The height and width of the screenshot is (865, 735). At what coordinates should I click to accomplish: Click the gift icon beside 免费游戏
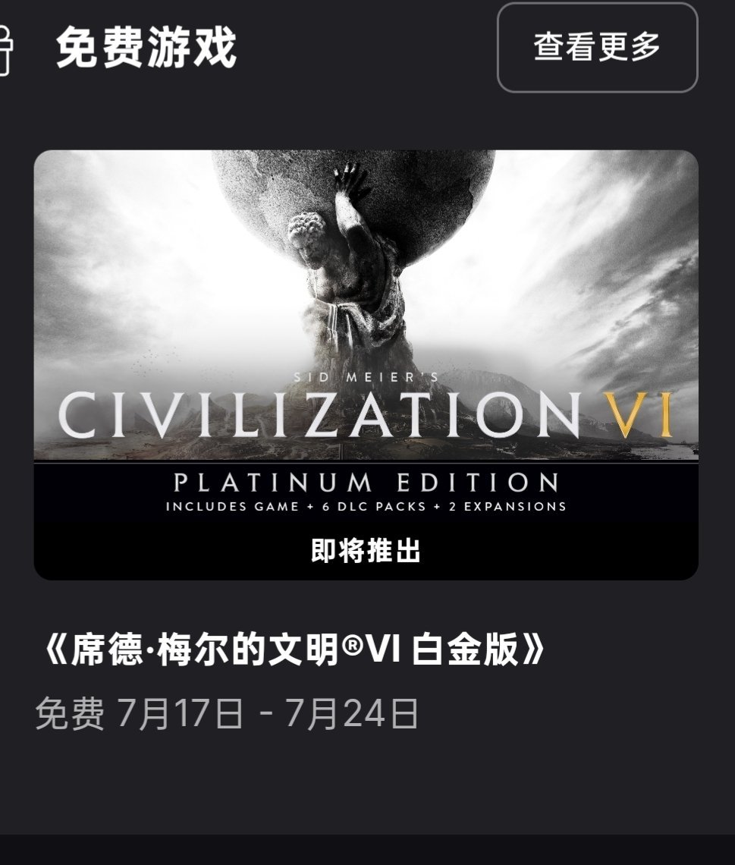[x=5, y=49]
